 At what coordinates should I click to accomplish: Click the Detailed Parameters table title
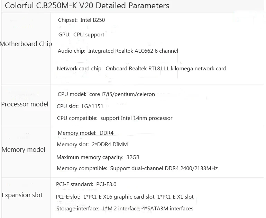point(87,6)
